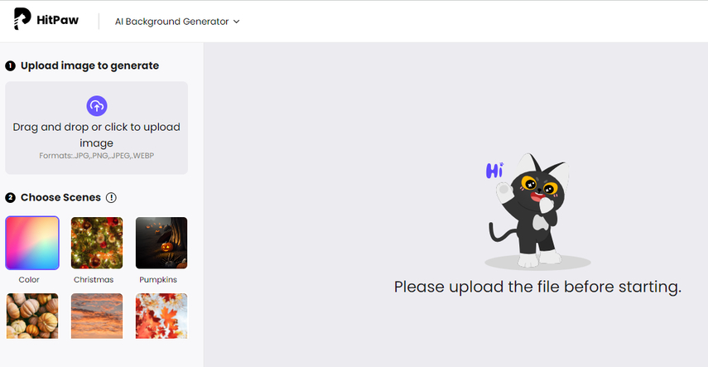Image resolution: width=708 pixels, height=367 pixels.
Task: Click the purple cloud upload icon
Action: [x=97, y=106]
